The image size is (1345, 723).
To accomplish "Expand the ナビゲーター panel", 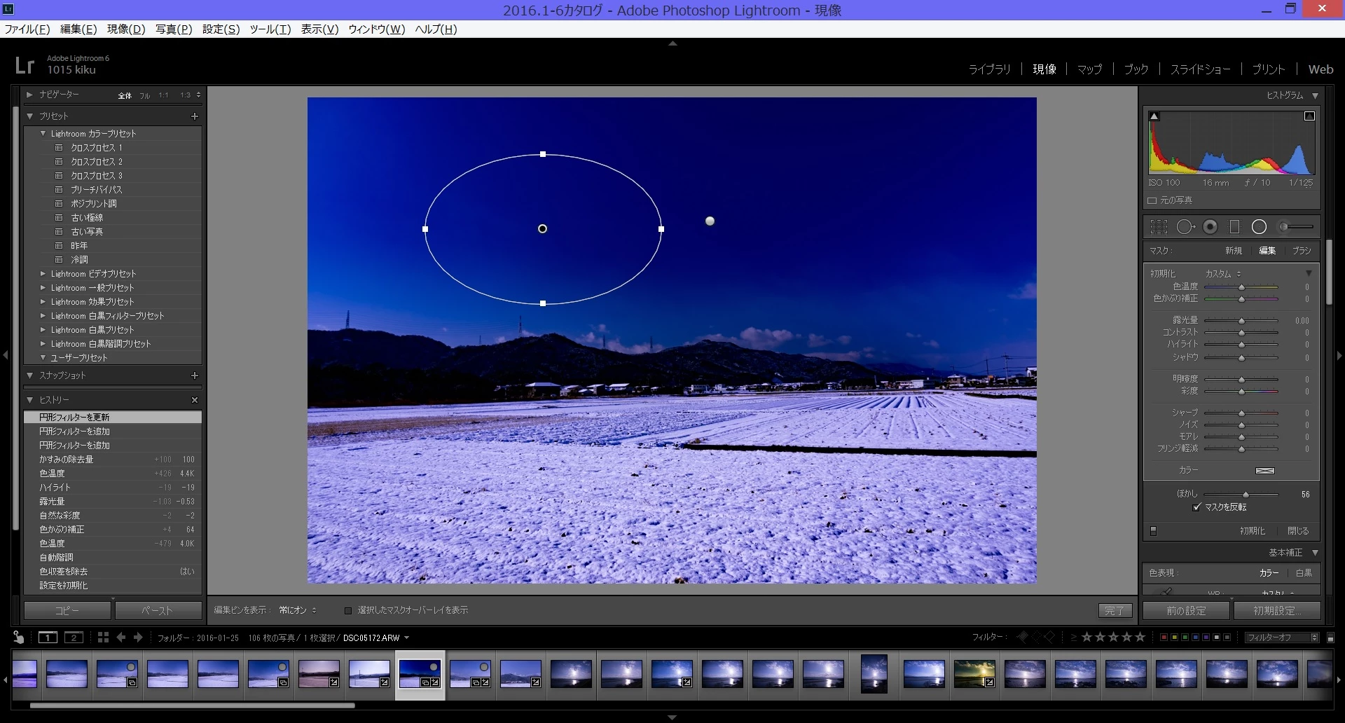I will pyautogui.click(x=29, y=95).
